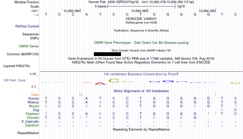Click the black dbSNP variant block
The image size is (243, 139).
[x=107, y=54]
